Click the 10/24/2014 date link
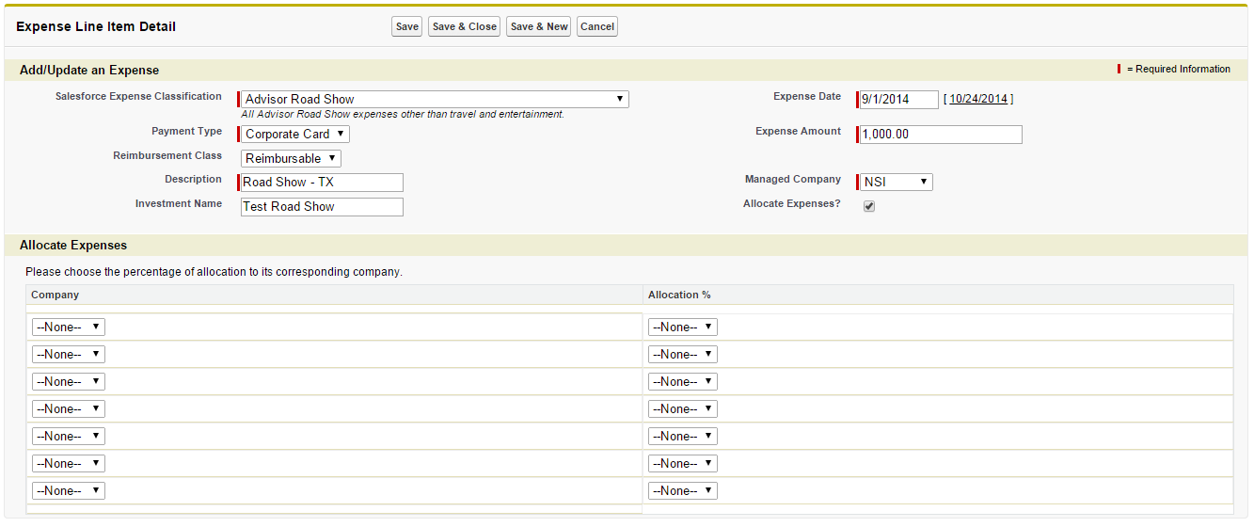The width and height of the screenshot is (1254, 527). [978, 99]
